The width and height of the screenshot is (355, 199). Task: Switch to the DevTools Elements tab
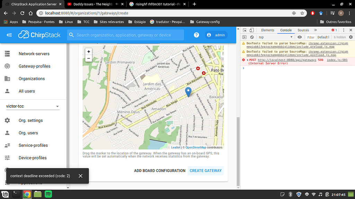(x=268, y=30)
